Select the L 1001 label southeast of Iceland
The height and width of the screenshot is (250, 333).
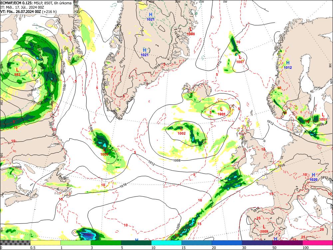tap(221, 111)
